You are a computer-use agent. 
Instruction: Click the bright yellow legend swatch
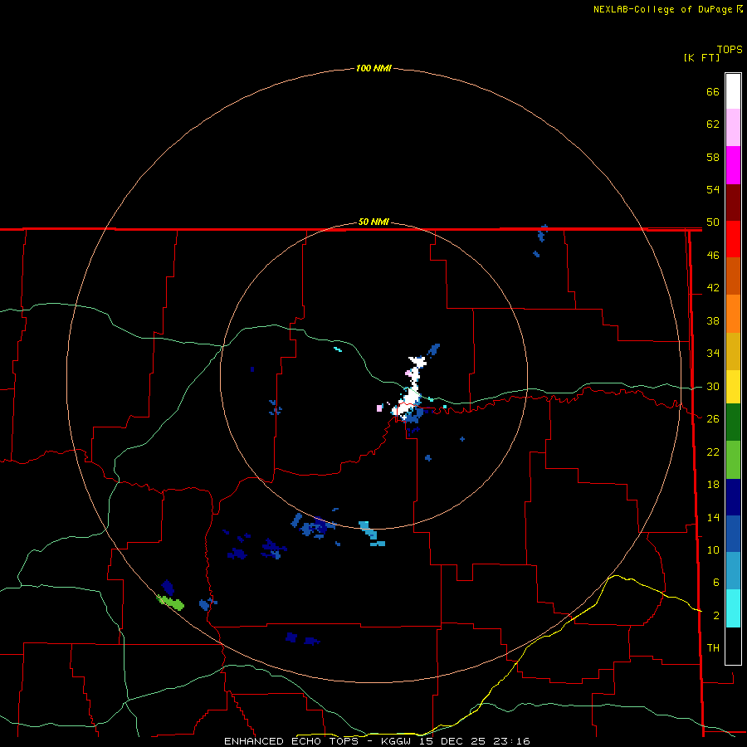pos(733,387)
